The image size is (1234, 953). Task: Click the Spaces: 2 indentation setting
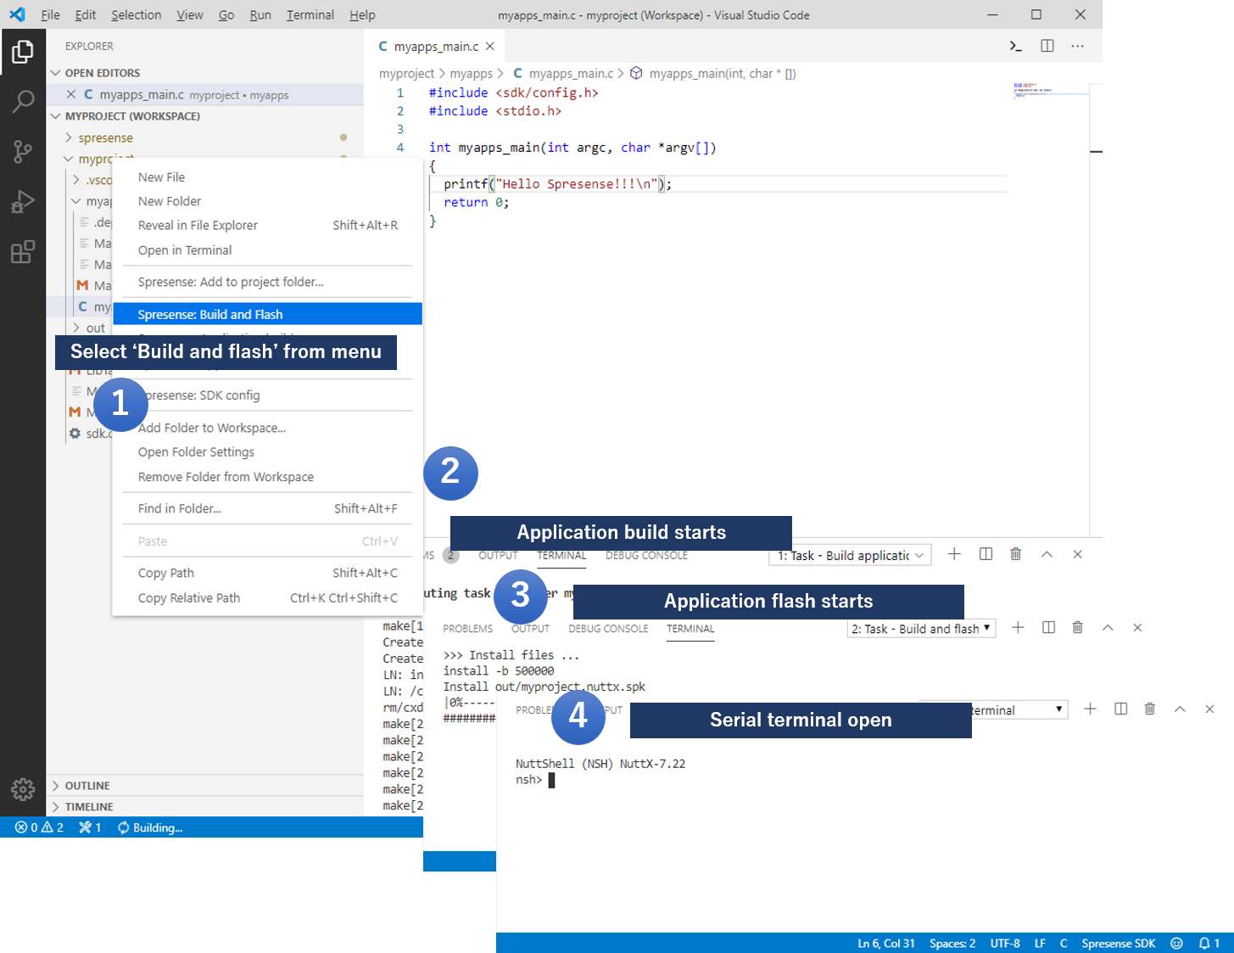click(952, 943)
